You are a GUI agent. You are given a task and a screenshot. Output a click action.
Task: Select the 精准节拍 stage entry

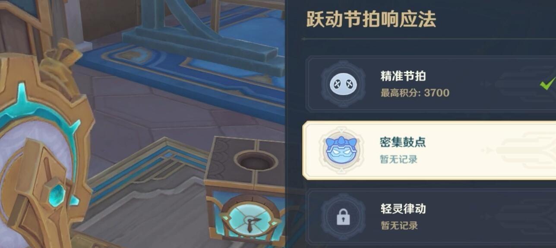coord(431,84)
